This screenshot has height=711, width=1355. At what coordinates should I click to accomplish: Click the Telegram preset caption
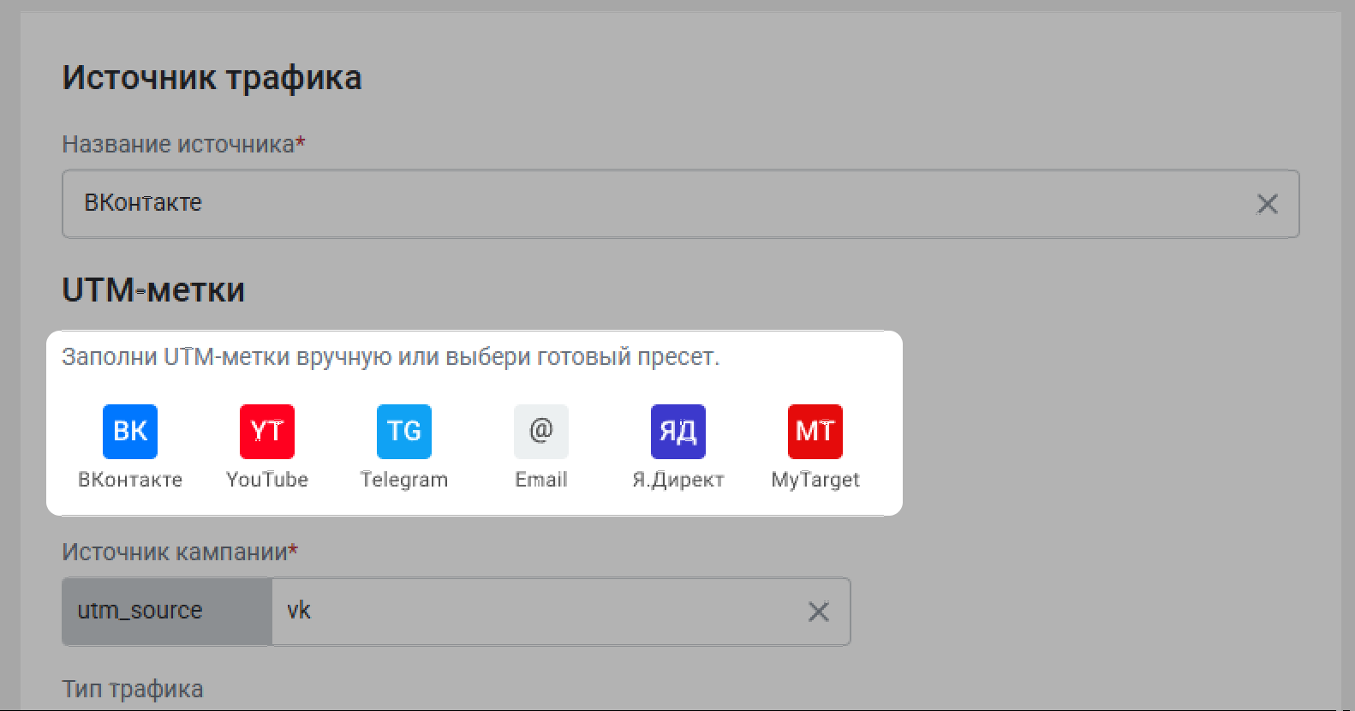pos(404,480)
